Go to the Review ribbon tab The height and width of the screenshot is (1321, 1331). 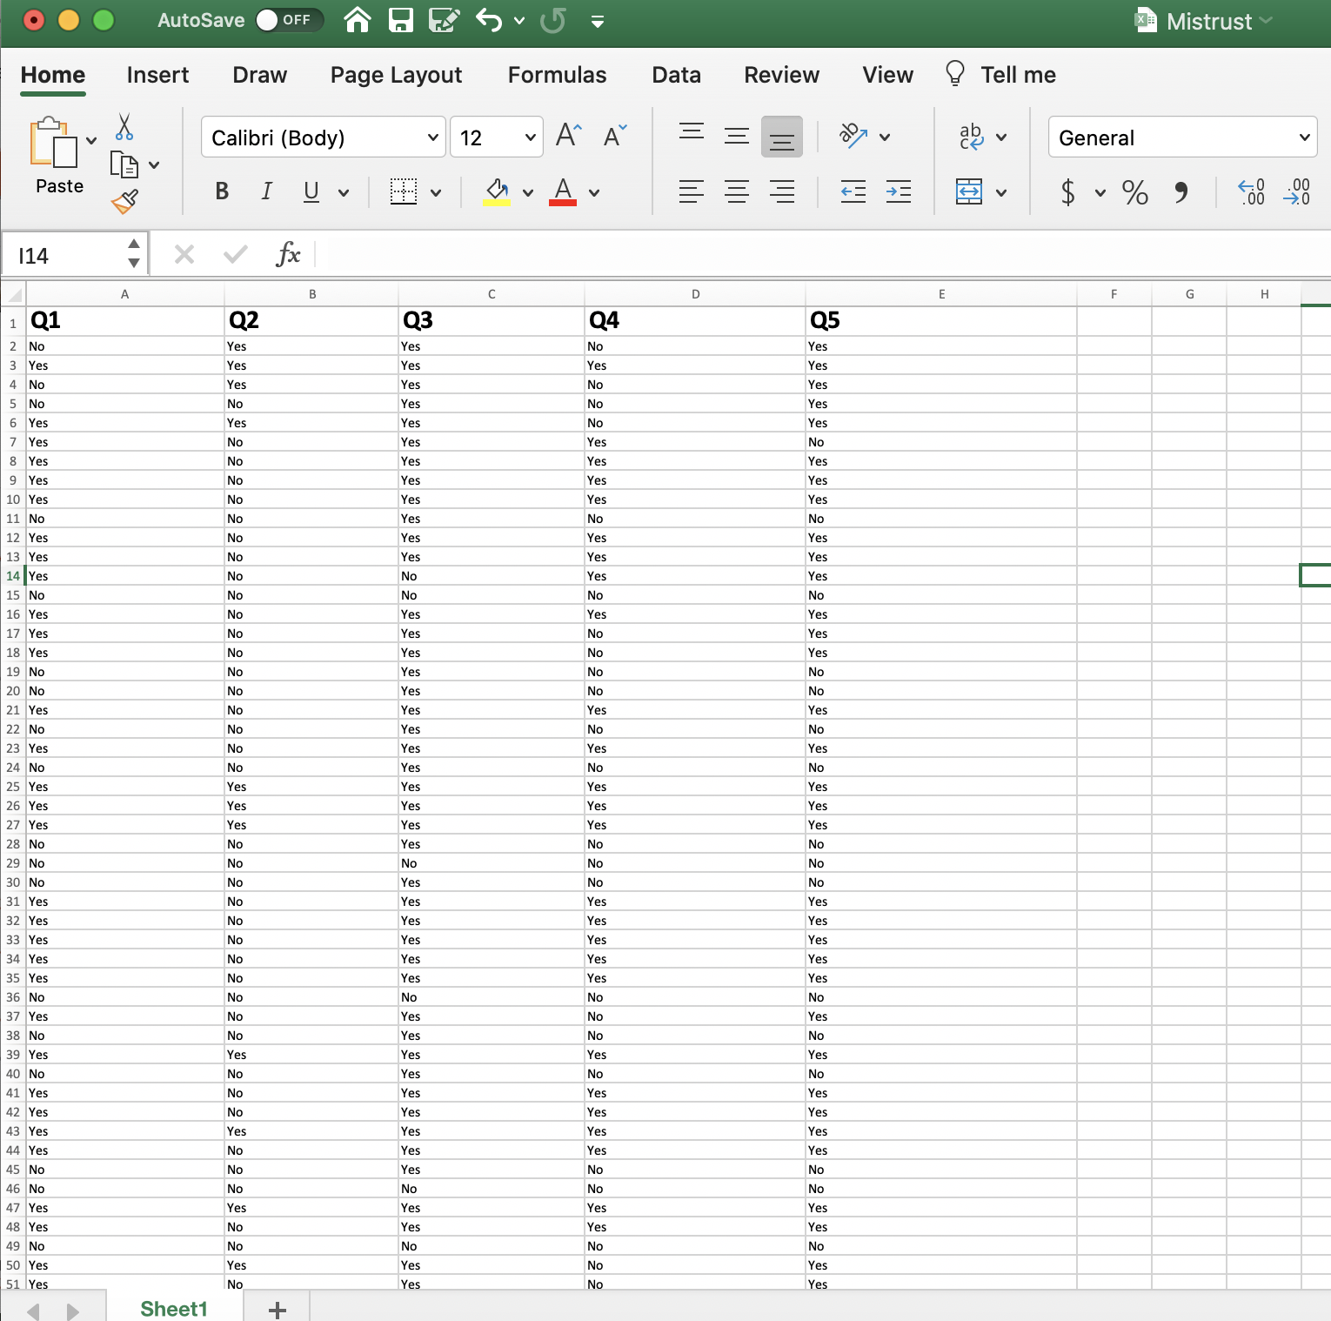pyautogui.click(x=781, y=75)
